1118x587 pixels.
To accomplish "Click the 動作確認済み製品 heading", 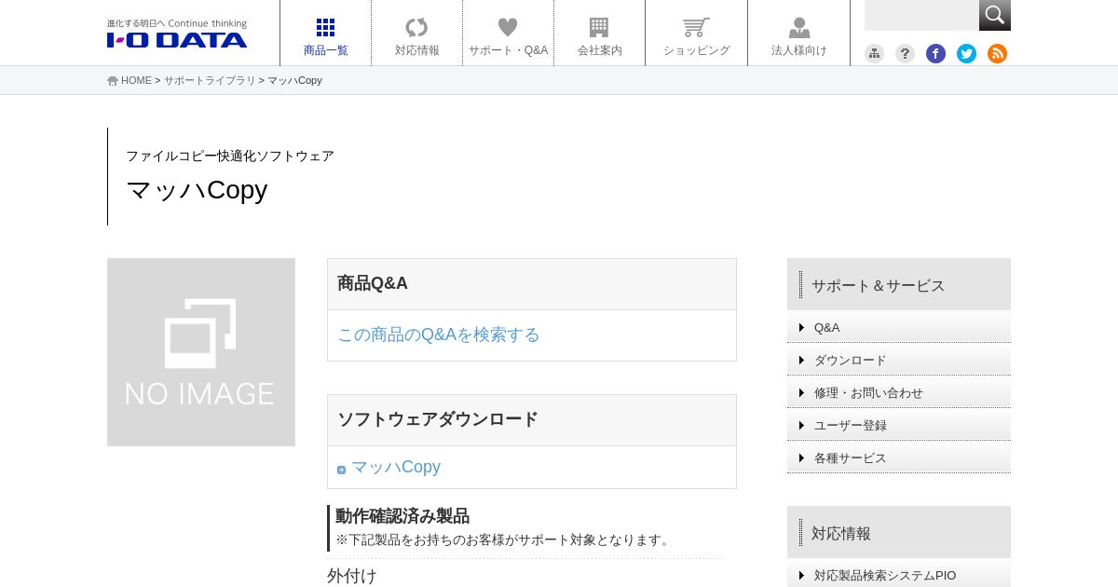I will (402, 516).
